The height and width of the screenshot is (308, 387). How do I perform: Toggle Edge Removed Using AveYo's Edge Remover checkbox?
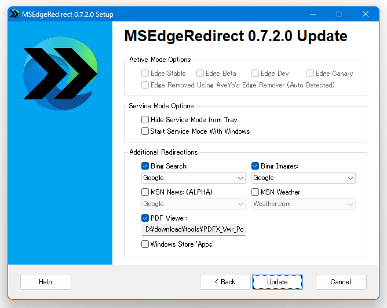[x=145, y=85]
